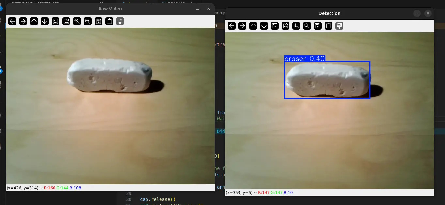Click the 'eraser 0.40' detection label
Screen dimensions: 445x205
pyautogui.click(x=305, y=59)
